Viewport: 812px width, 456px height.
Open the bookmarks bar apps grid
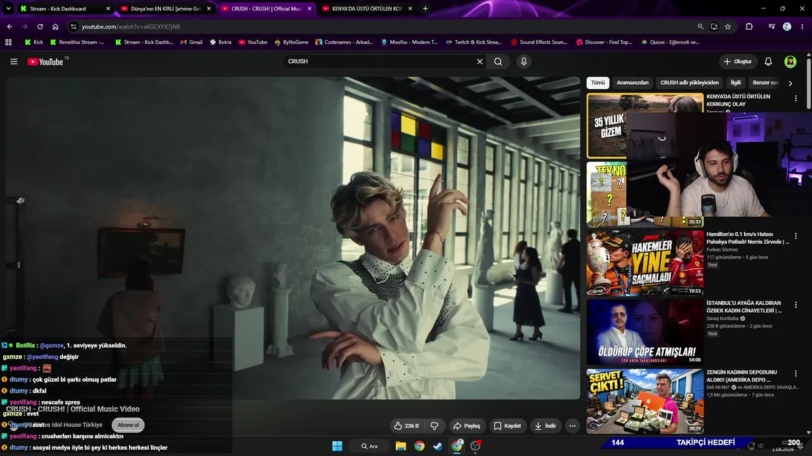click(8, 42)
